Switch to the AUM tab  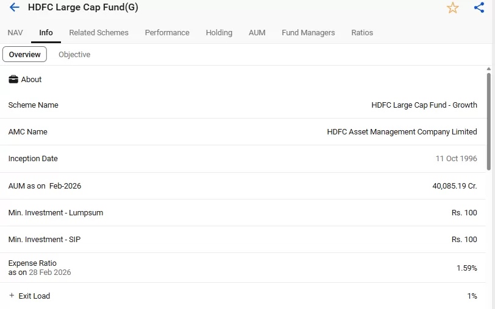coord(257,32)
